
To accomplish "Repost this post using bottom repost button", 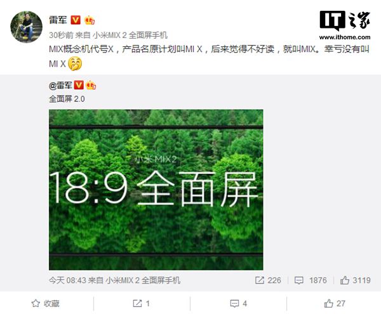I will pos(141,303).
